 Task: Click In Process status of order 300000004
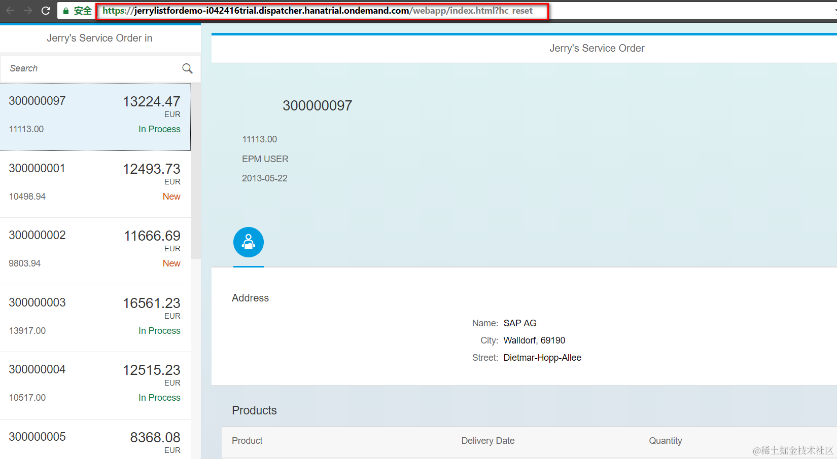point(159,398)
